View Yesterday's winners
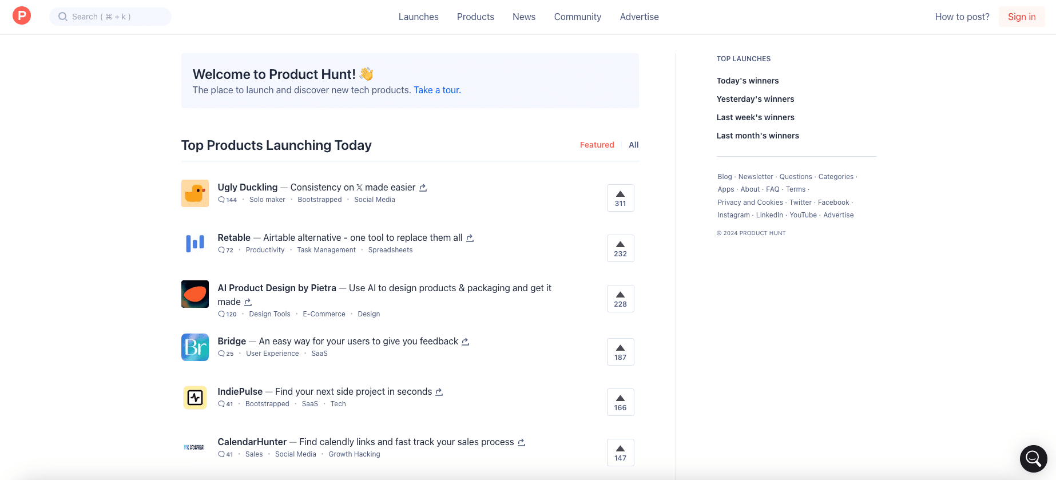 [x=755, y=99]
